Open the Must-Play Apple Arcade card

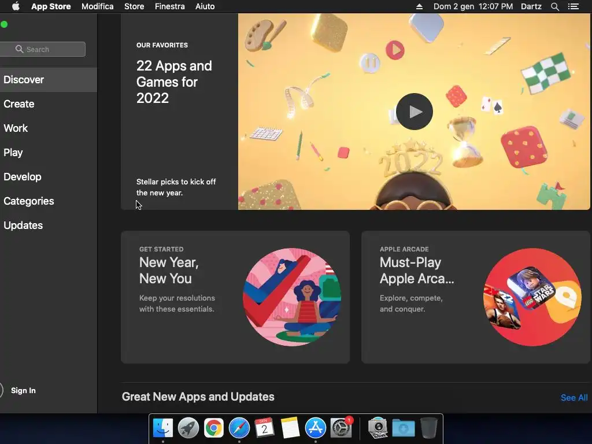[x=476, y=297]
